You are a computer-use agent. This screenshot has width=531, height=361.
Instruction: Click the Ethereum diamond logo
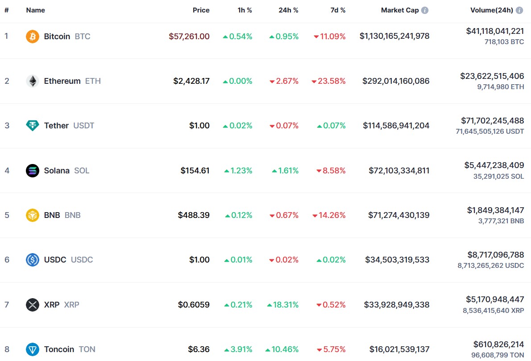[x=32, y=81]
